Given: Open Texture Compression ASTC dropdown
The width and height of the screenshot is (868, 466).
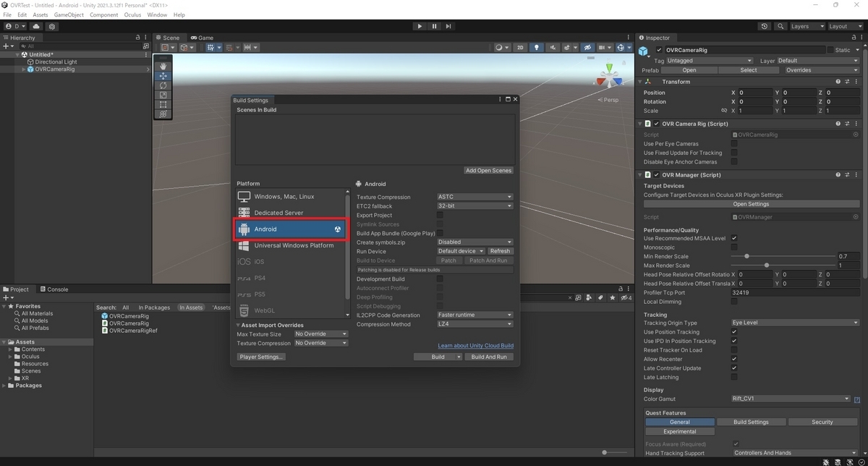Looking at the screenshot, I should pos(475,197).
